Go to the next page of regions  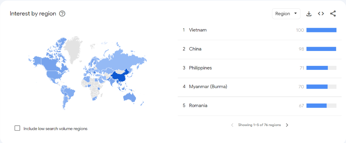click(x=287, y=125)
